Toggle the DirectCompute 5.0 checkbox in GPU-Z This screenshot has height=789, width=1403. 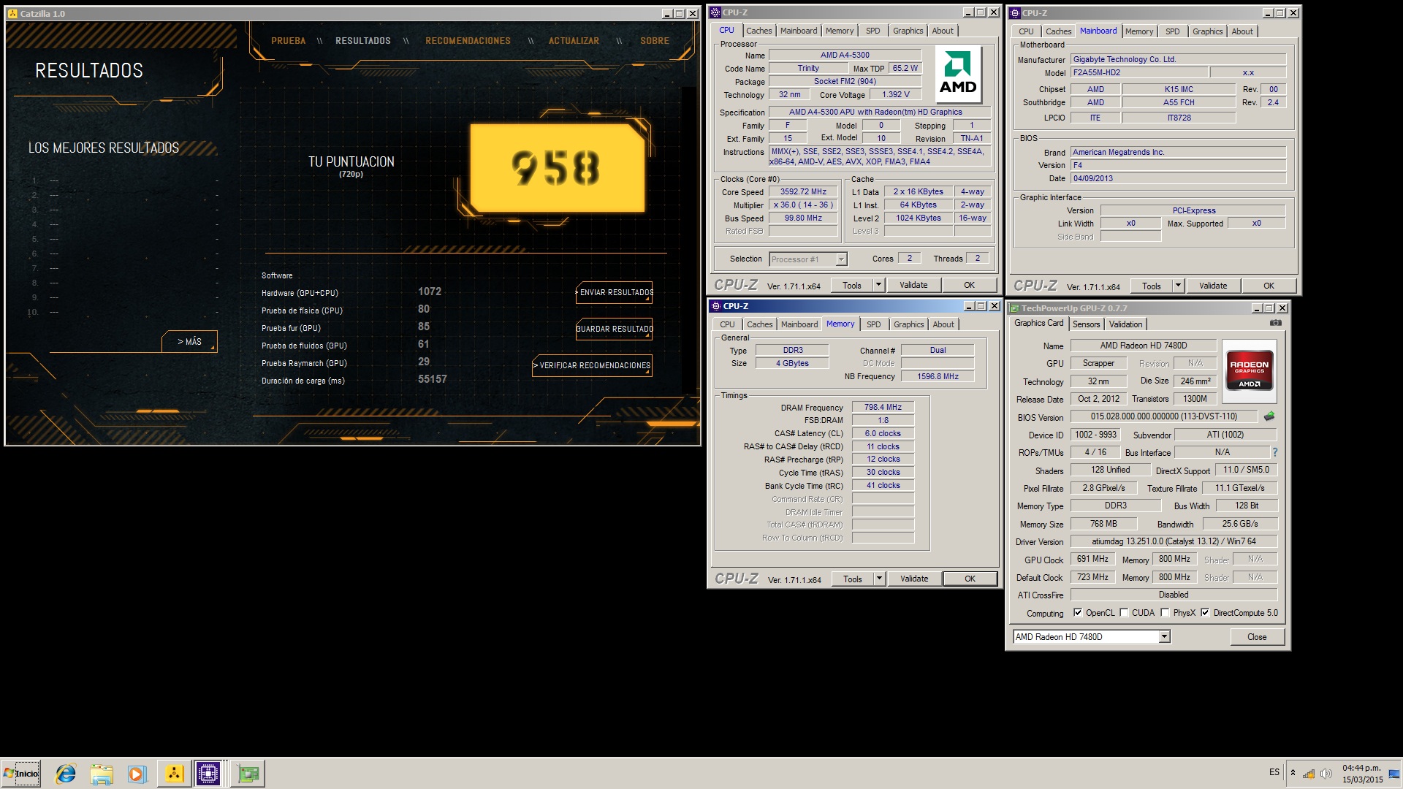click(1206, 613)
